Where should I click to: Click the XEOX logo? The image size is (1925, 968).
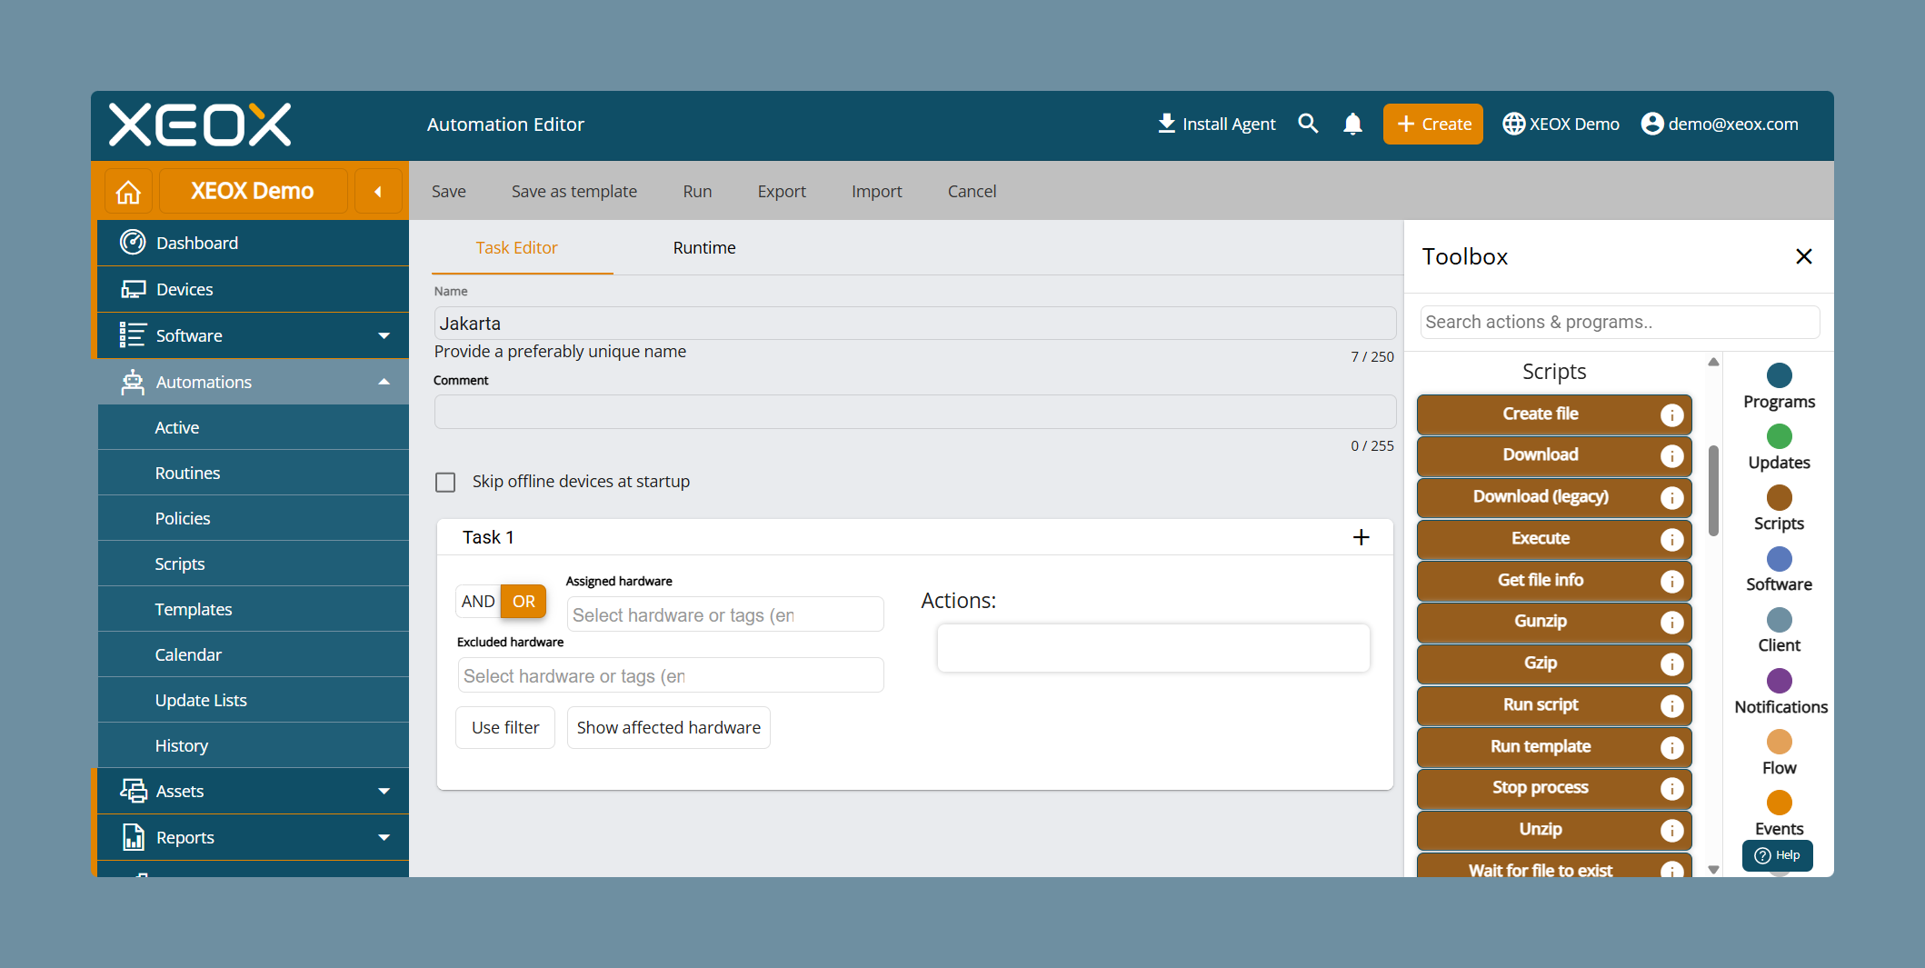(200, 125)
